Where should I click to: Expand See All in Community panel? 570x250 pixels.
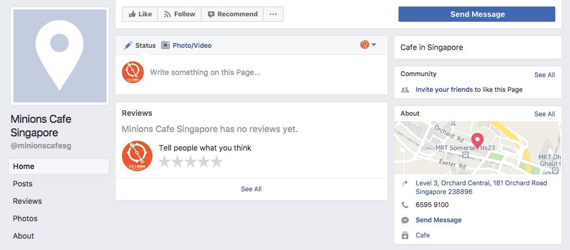pos(544,75)
